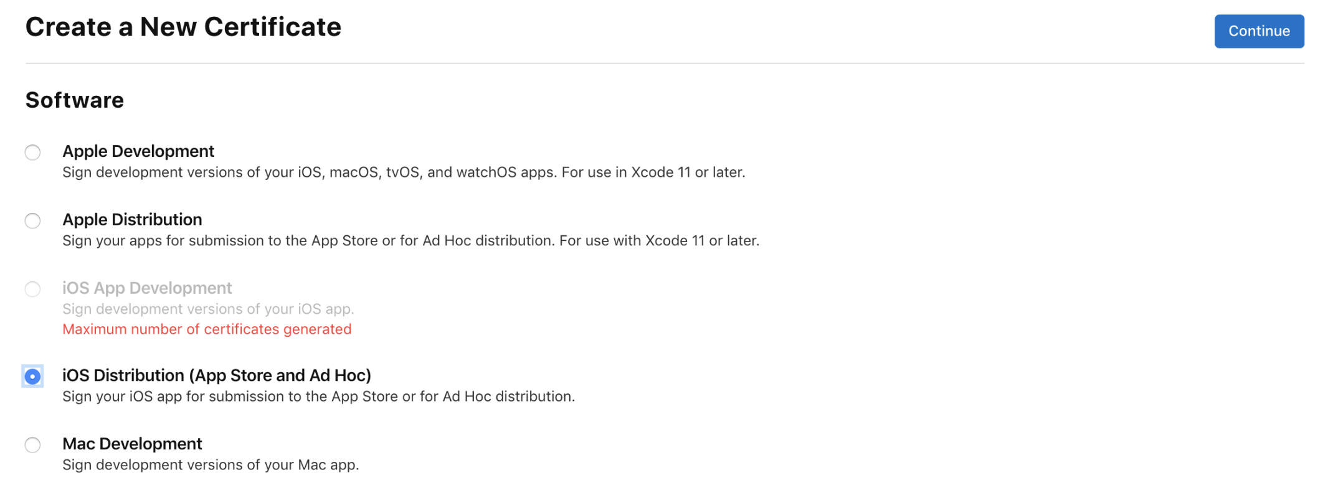Choose the Apple Distribution radio option

[32, 221]
